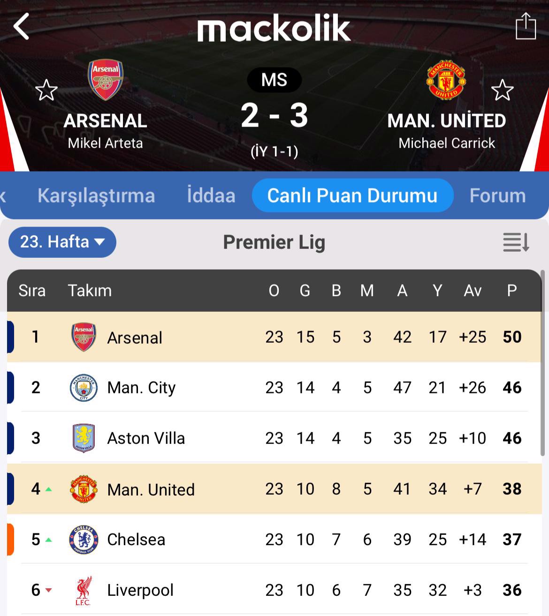
Task: Switch to the İddaa tab
Action: 211,196
